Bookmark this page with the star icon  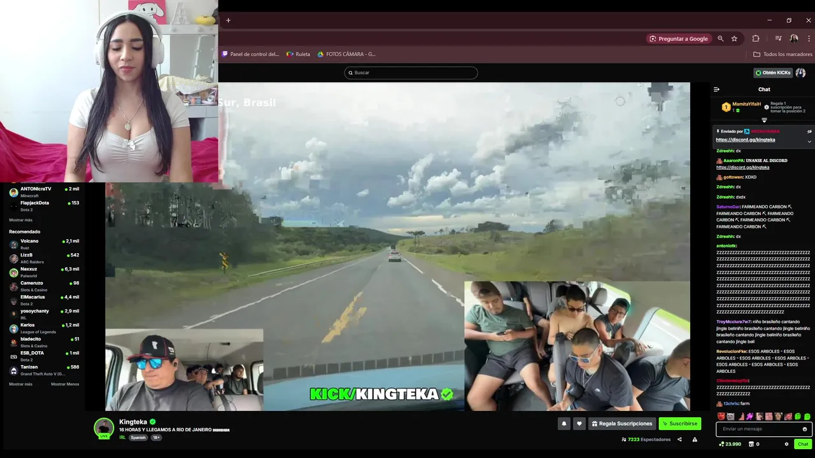coord(734,39)
